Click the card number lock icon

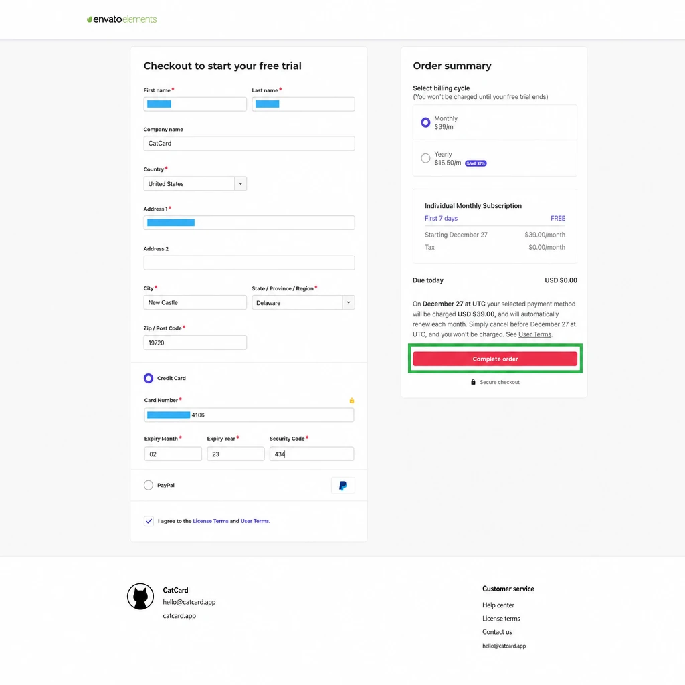click(x=352, y=401)
